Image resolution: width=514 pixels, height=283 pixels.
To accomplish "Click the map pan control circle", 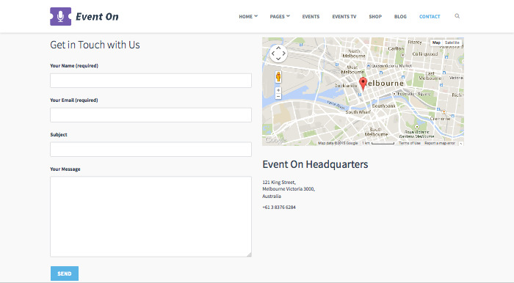I will coord(278,54).
